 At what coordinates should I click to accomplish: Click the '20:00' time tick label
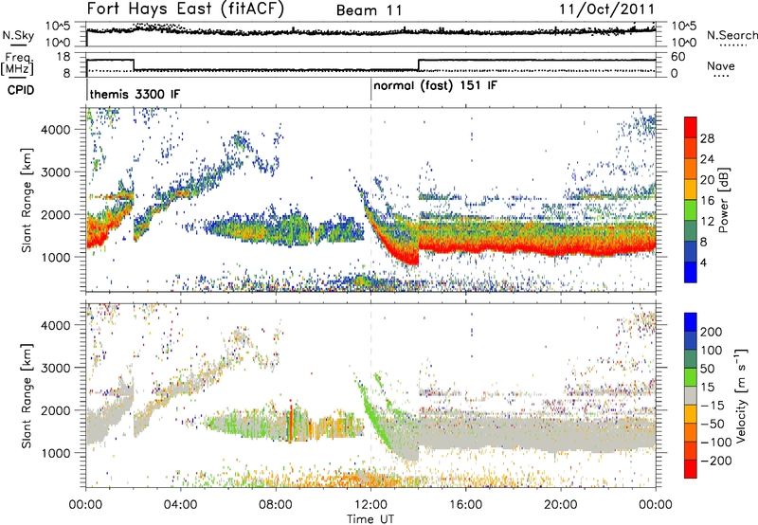(x=560, y=505)
